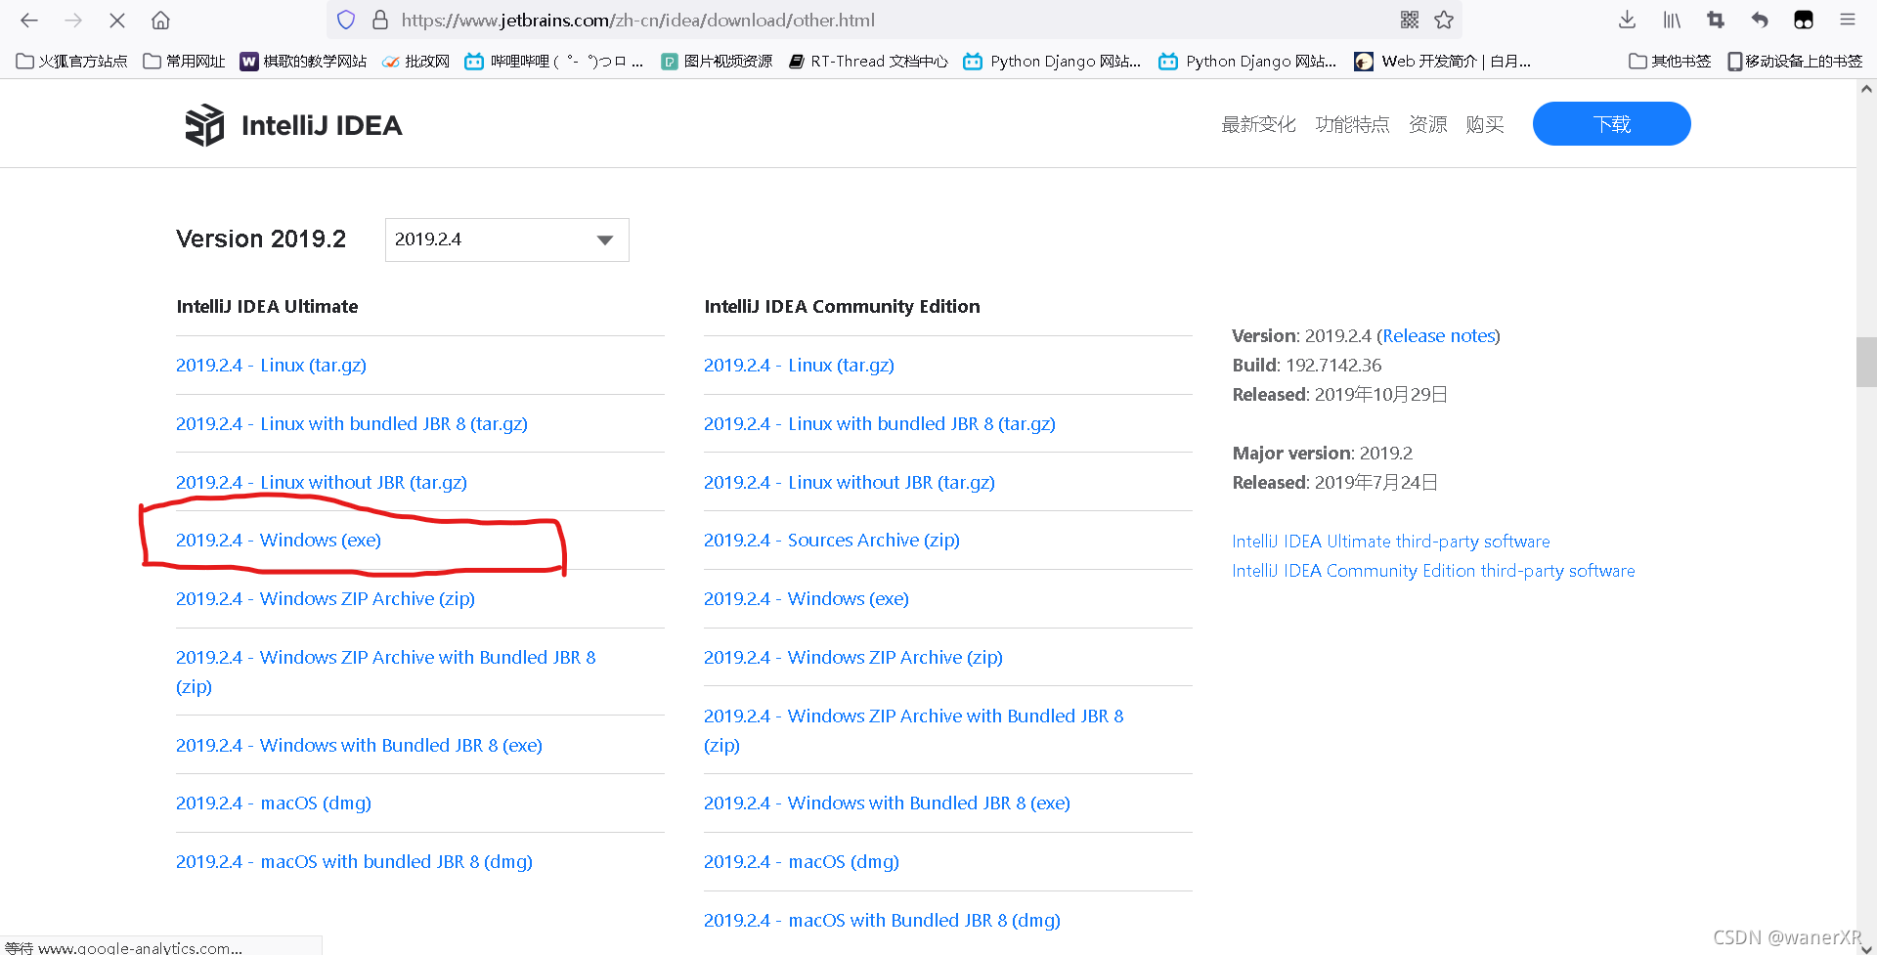Open the 火狐官方站点 bookmark folder

point(72,61)
